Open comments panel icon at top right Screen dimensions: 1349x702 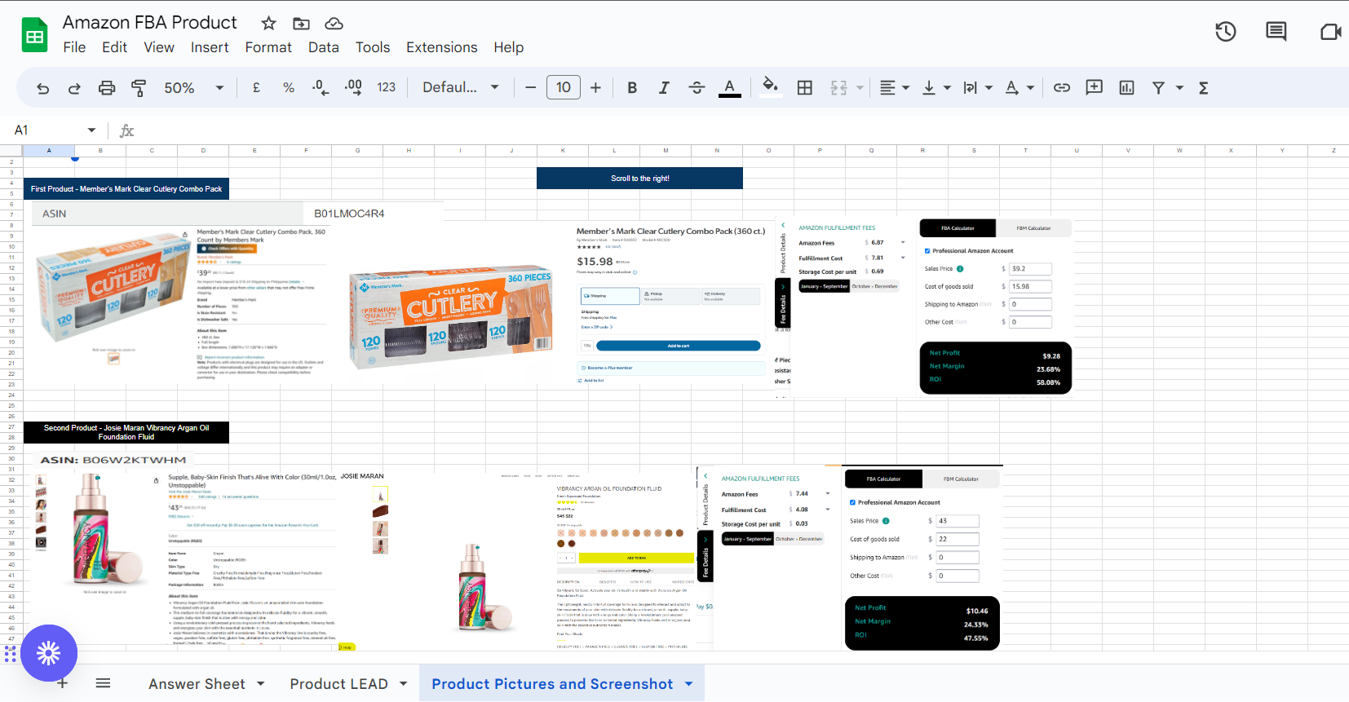click(1276, 32)
